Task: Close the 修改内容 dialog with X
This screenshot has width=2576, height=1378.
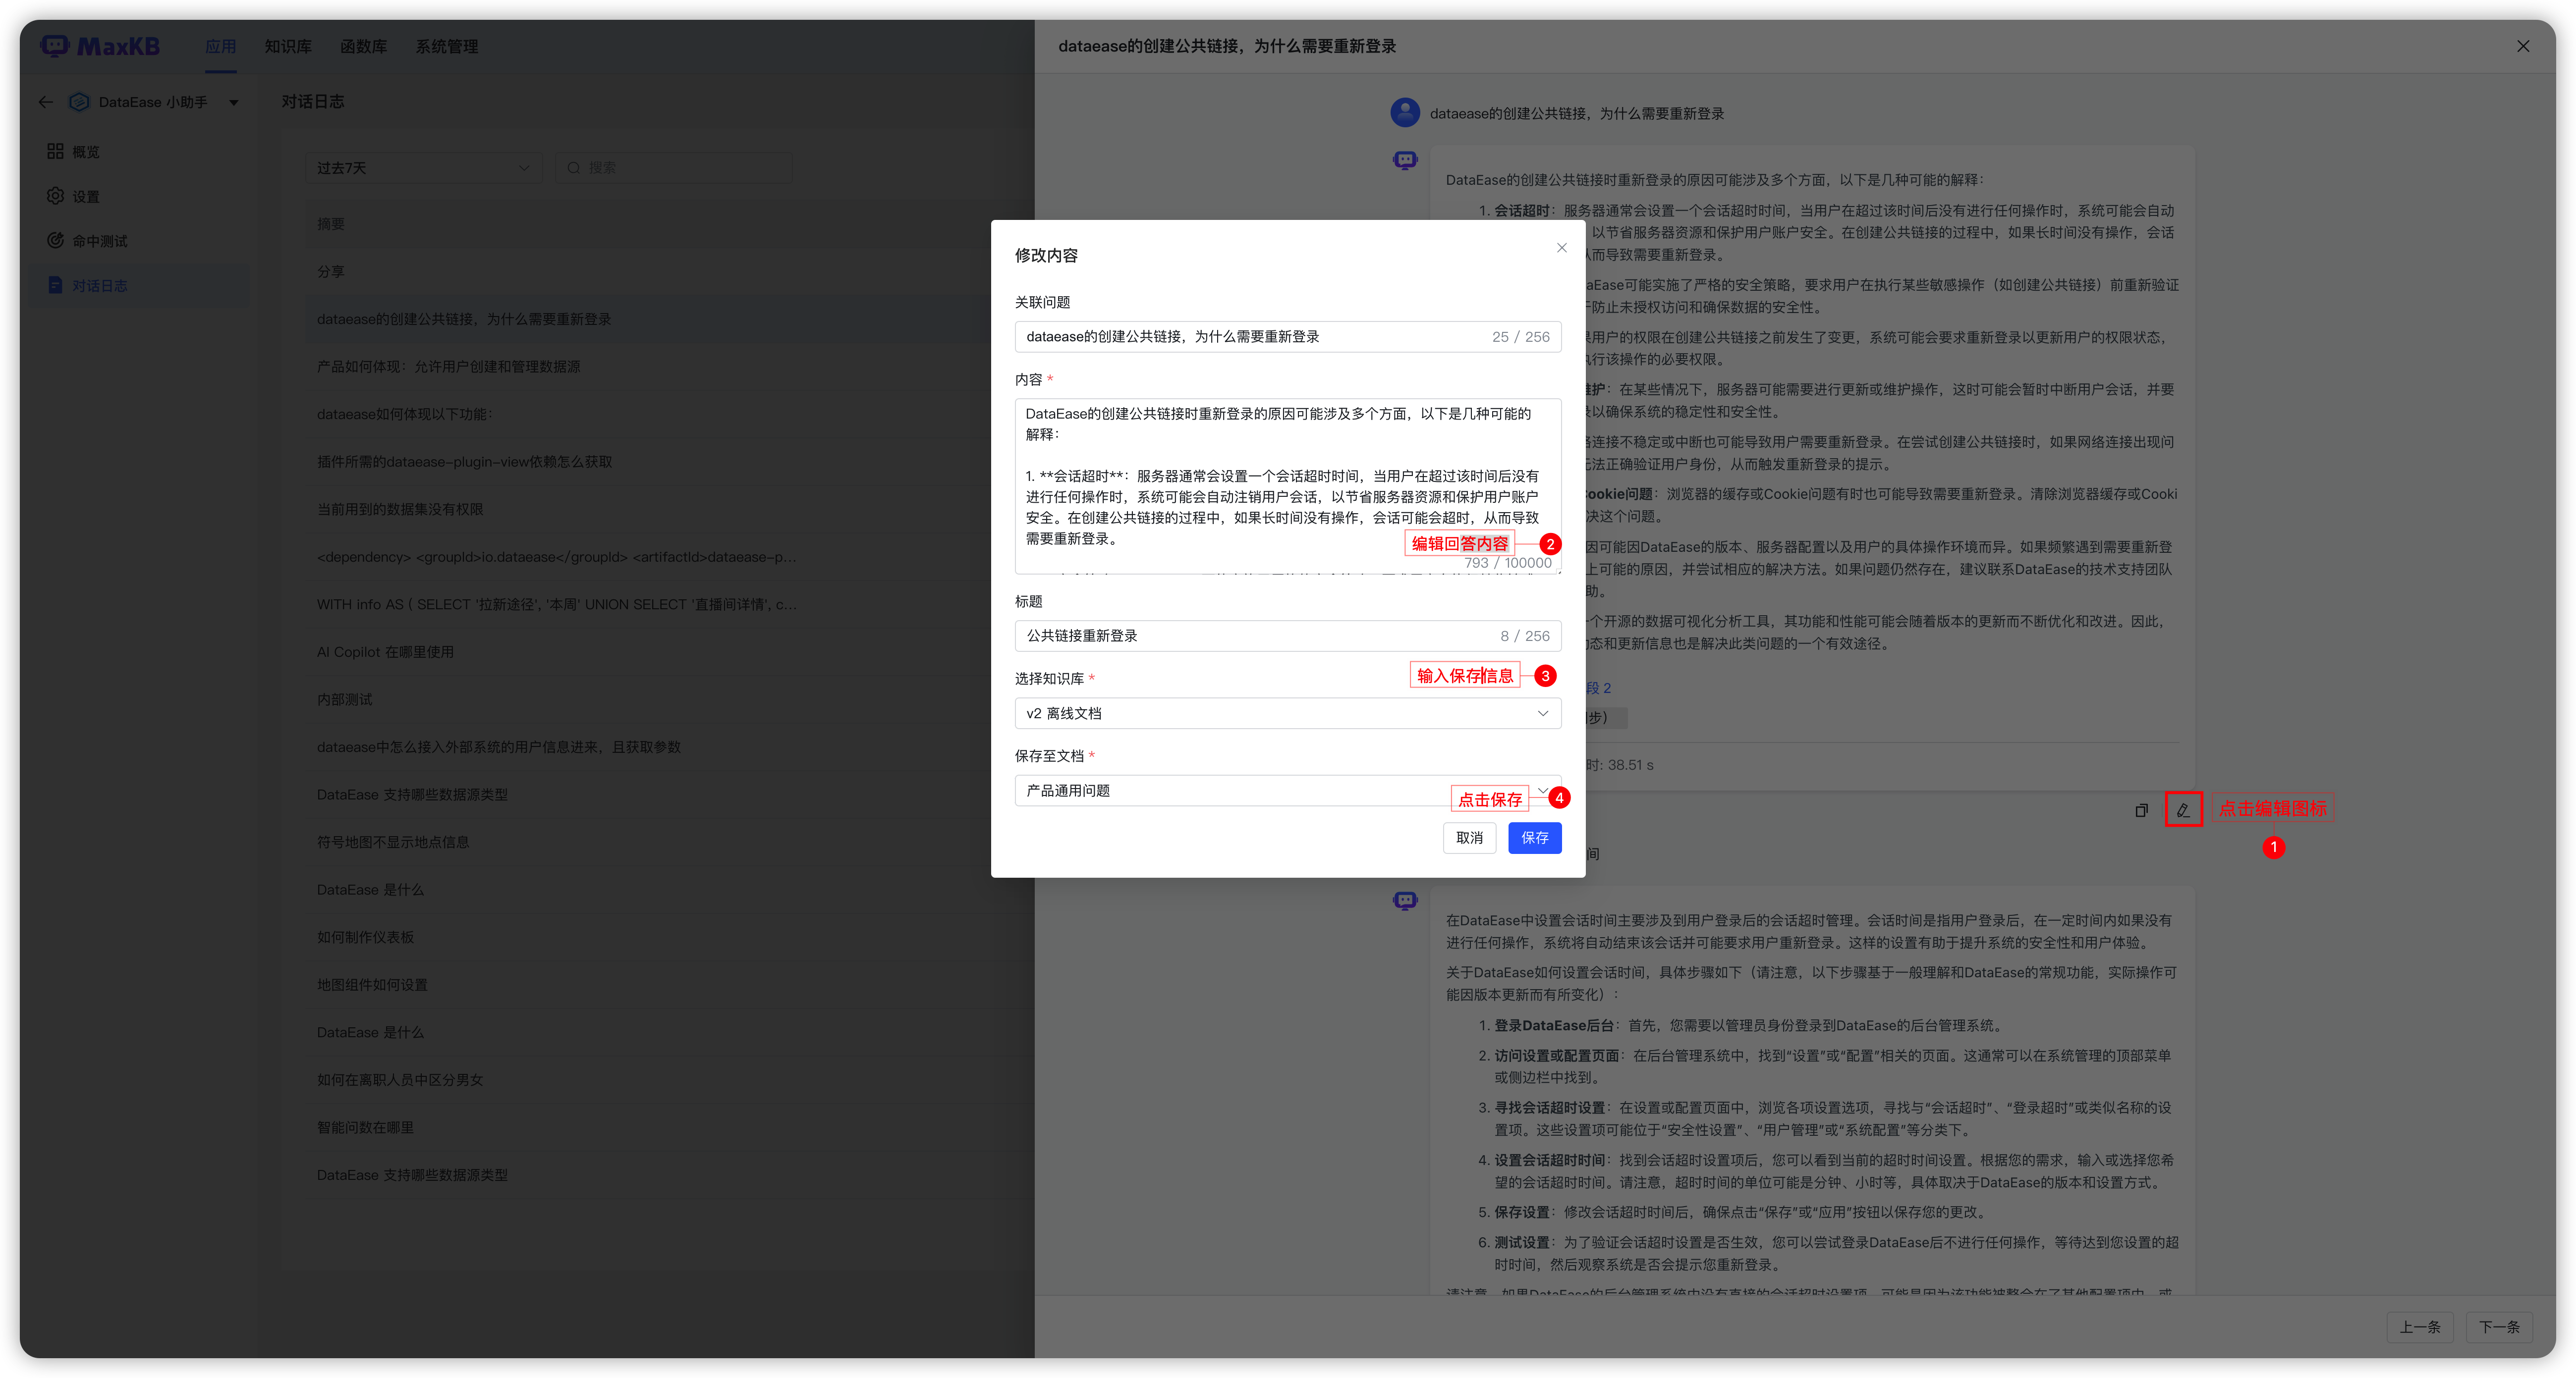Action: [1561, 248]
